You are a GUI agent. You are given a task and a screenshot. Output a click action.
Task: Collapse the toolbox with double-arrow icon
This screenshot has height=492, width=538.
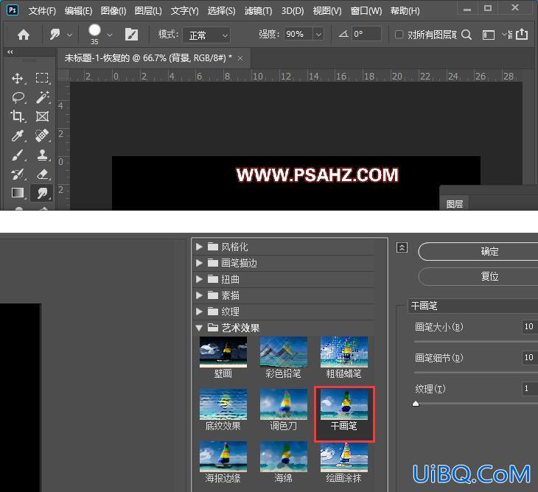(x=10, y=52)
